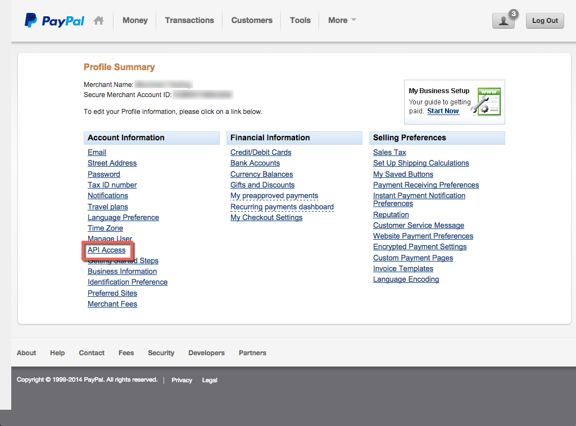Open the Password link
Screen dimensions: 576x426
click(x=104, y=175)
